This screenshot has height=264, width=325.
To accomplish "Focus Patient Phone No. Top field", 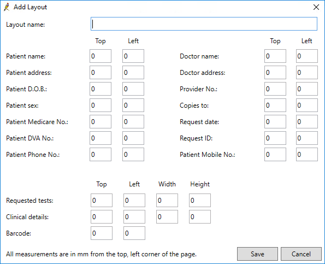I will point(101,154).
